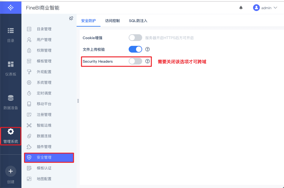Image resolution: width=284 pixels, height=188 pixels.
Task: Click the FineBI商业智能 title
Action: click(43, 8)
